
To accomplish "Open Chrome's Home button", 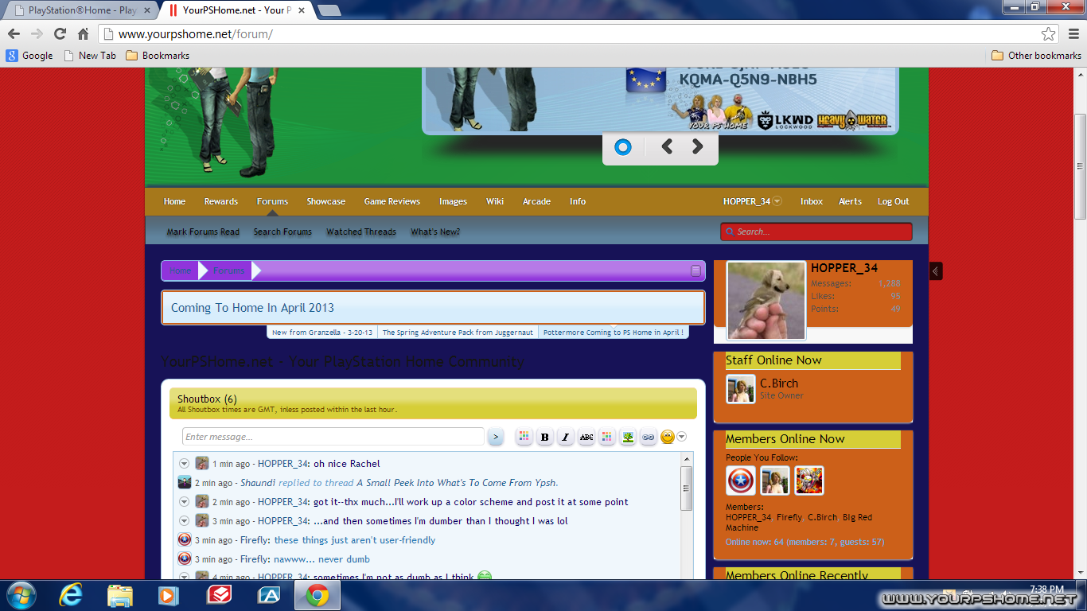I will 83,33.
